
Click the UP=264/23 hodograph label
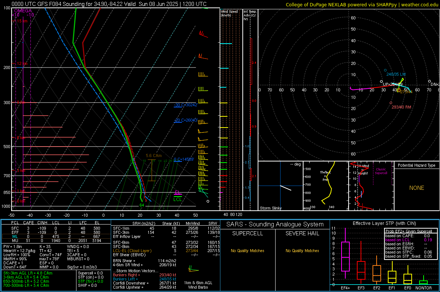click(393, 84)
